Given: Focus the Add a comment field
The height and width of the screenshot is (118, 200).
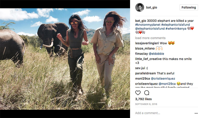Looking at the screenshot, I should [160, 113].
